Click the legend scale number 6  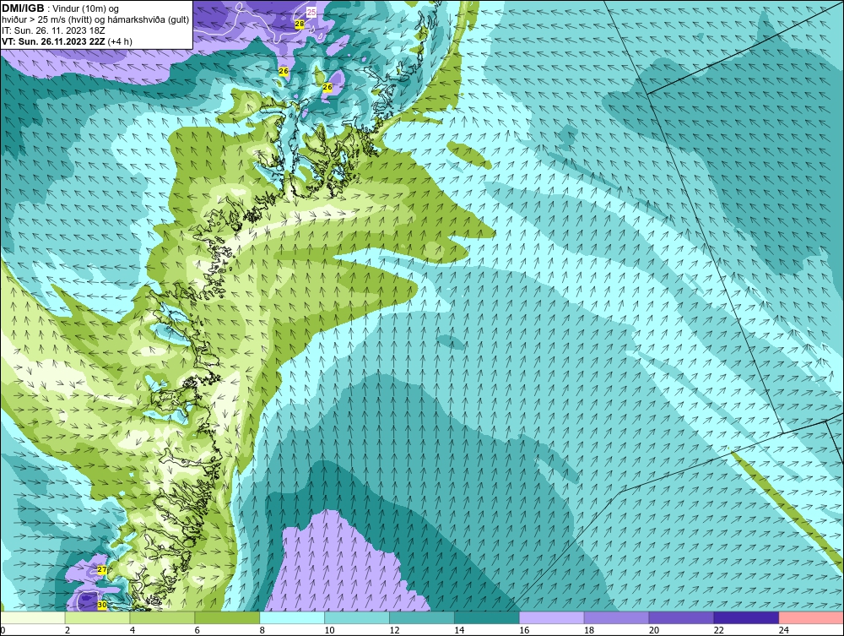click(197, 630)
